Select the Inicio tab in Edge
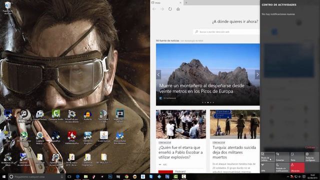 coord(166,2)
